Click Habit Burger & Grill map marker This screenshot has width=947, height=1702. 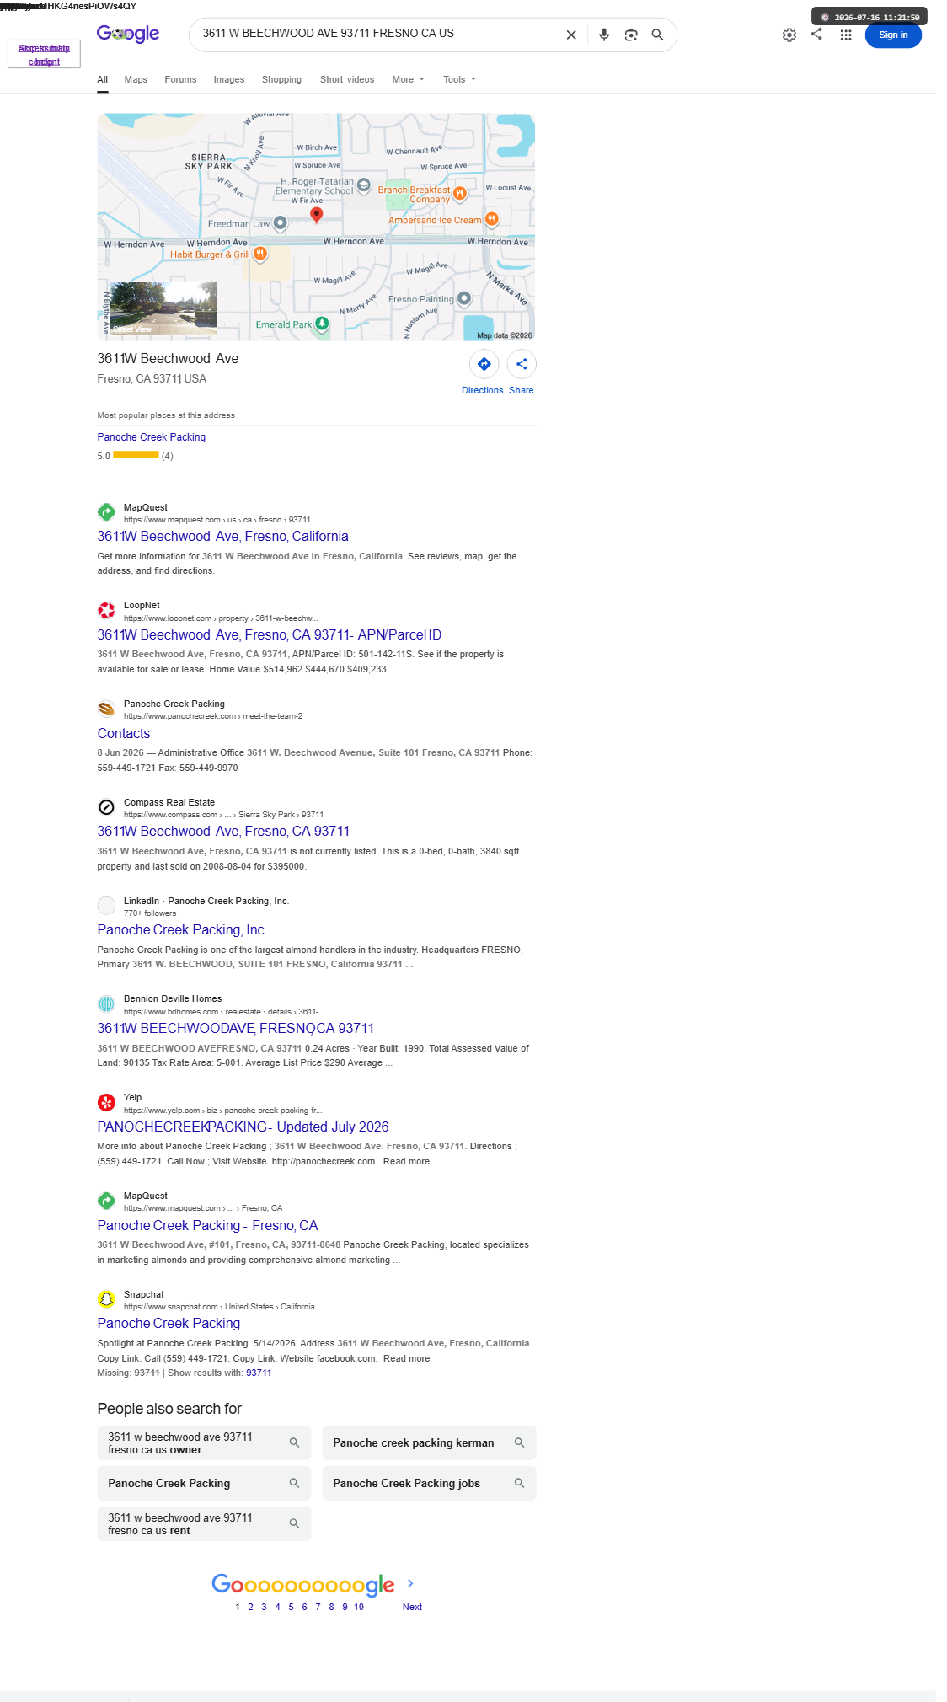tap(260, 253)
